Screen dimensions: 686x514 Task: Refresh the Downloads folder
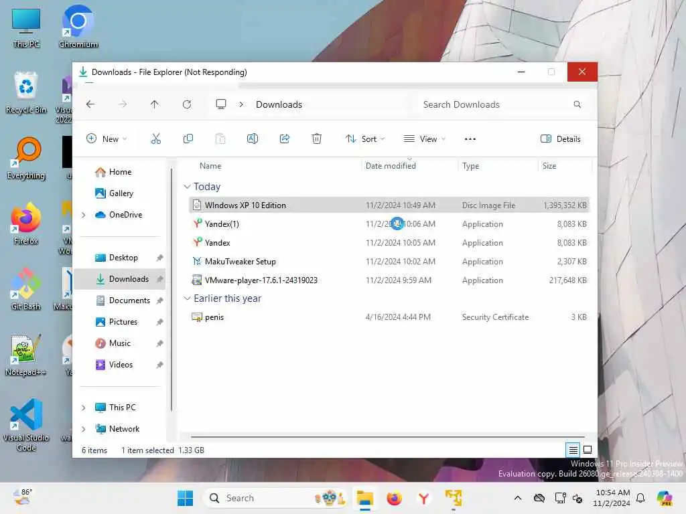point(187,104)
